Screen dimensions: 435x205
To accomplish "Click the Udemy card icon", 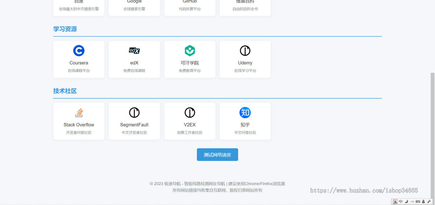I will [245, 51].
